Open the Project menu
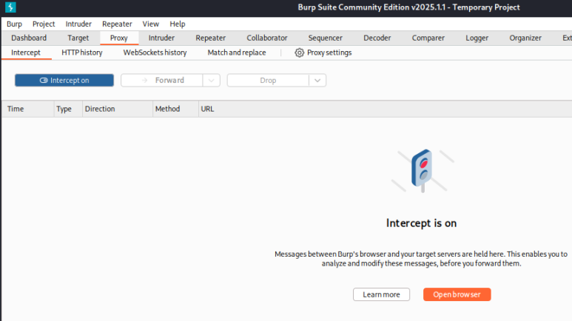Viewport: 572px width, 321px height. [44, 24]
